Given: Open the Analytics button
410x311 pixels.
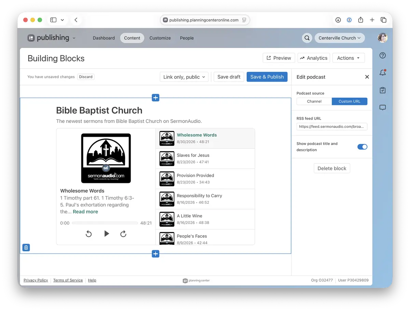Looking at the screenshot, I should coord(314,58).
